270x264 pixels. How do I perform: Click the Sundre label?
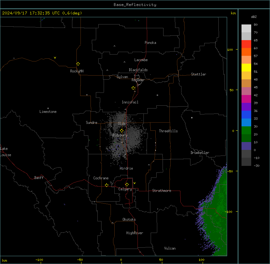click(x=91, y=123)
